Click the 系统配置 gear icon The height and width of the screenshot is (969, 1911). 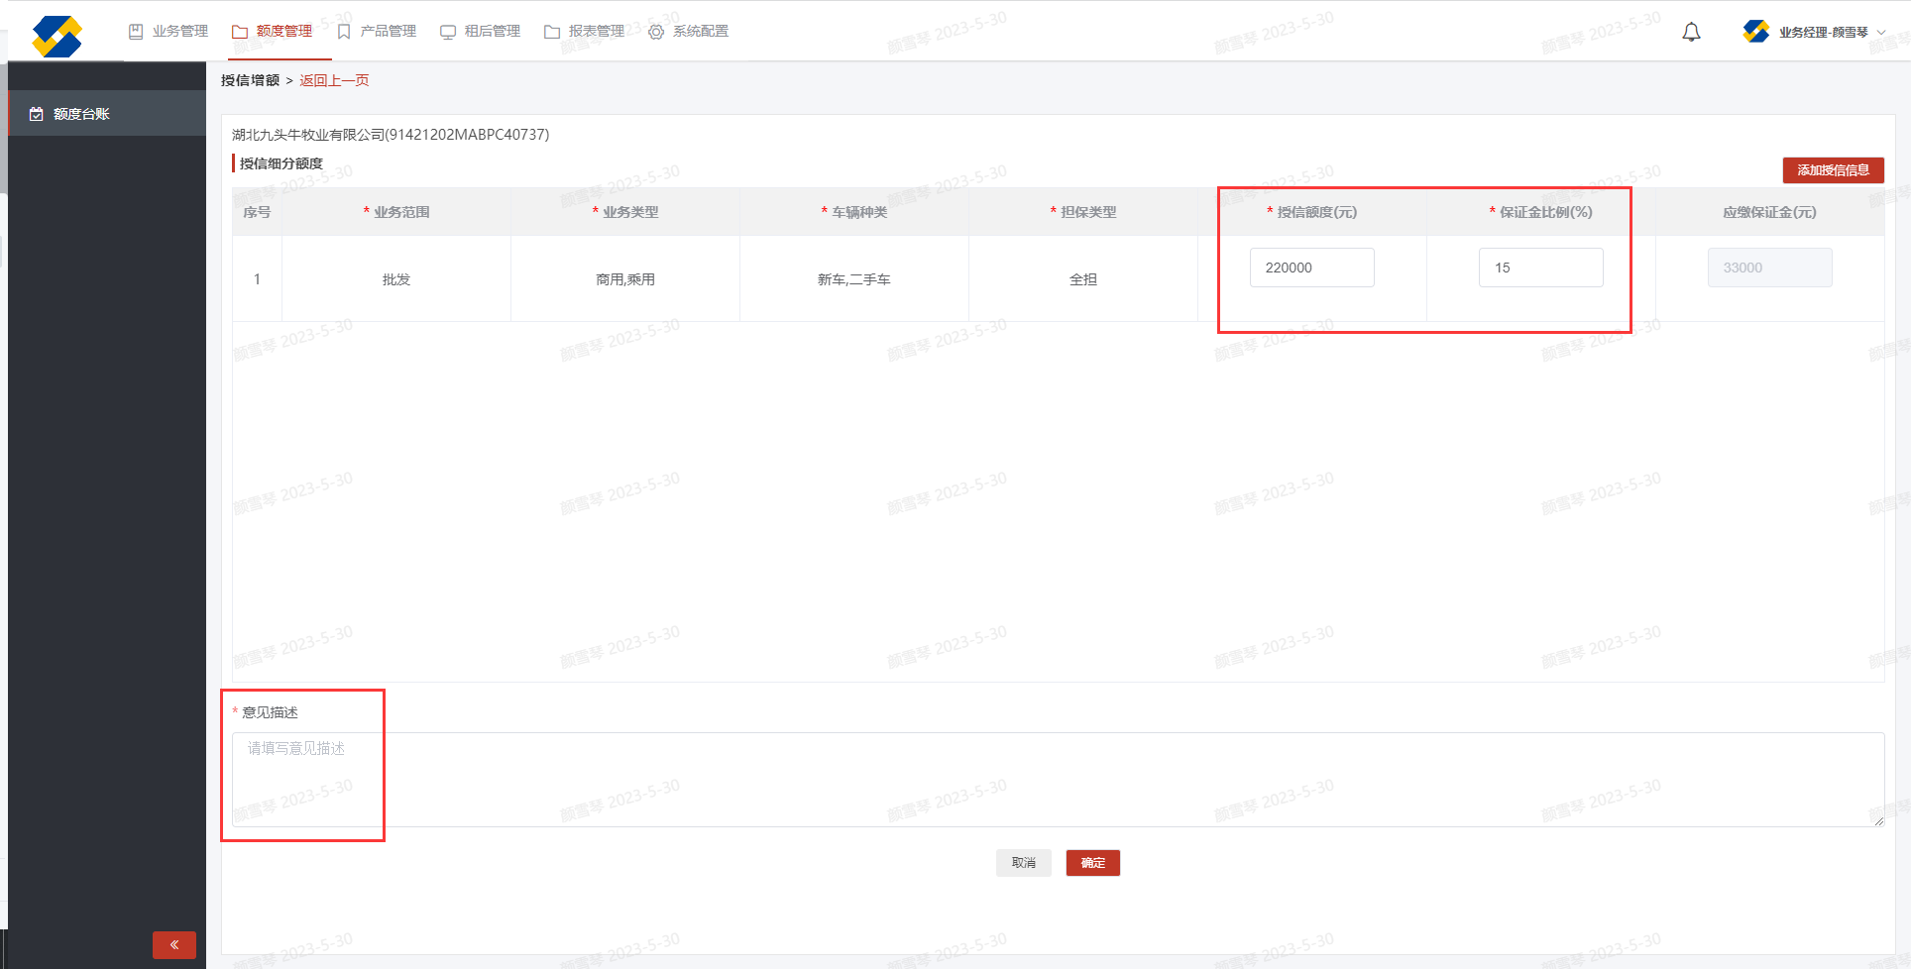click(x=656, y=32)
